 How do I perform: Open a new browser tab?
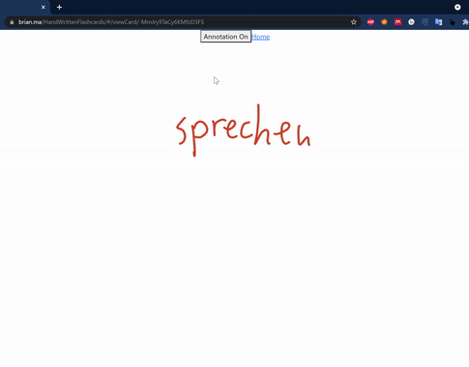point(59,7)
